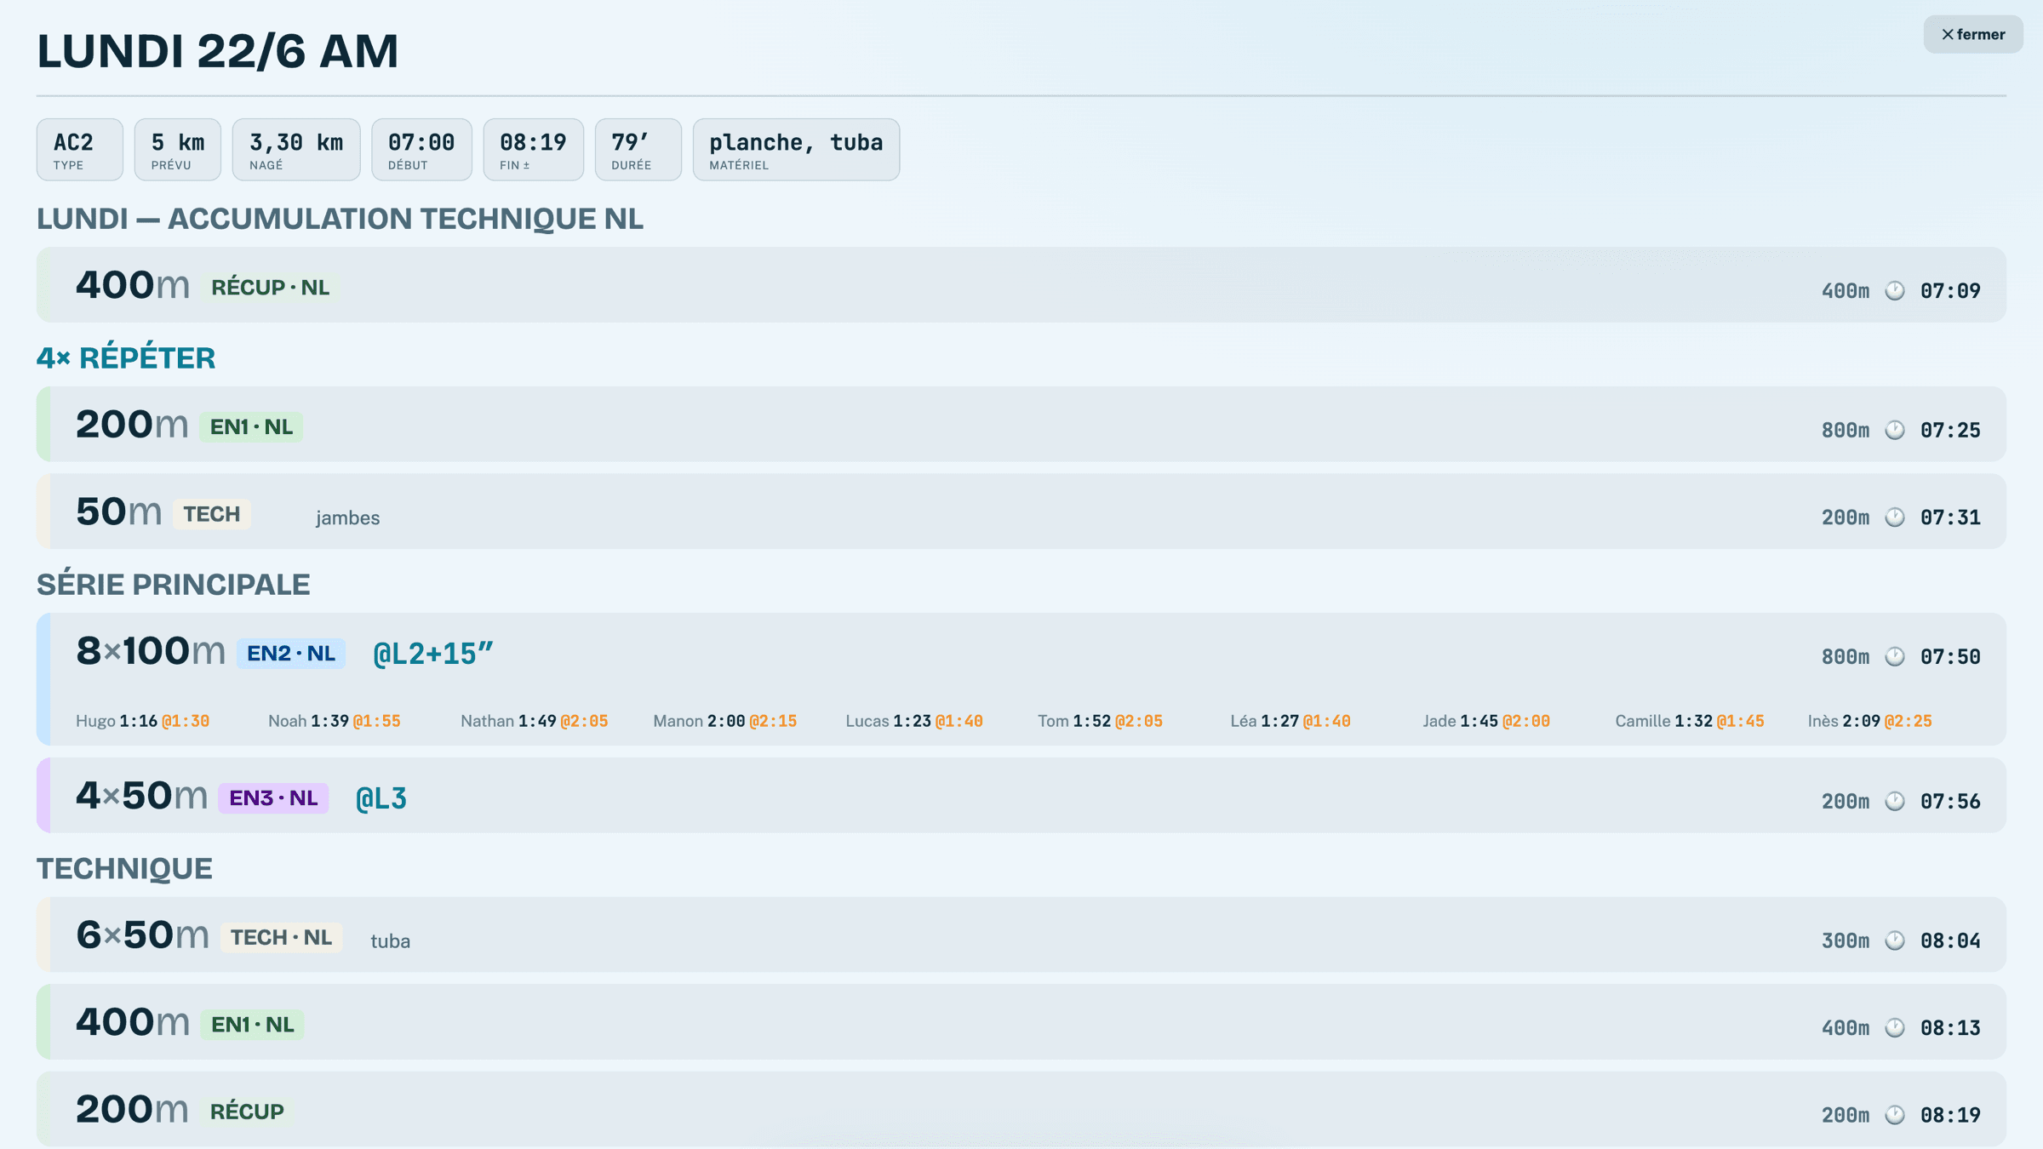Select the EN2 · NL intensity badge
The width and height of the screenshot is (2043, 1149).
[x=291, y=654]
